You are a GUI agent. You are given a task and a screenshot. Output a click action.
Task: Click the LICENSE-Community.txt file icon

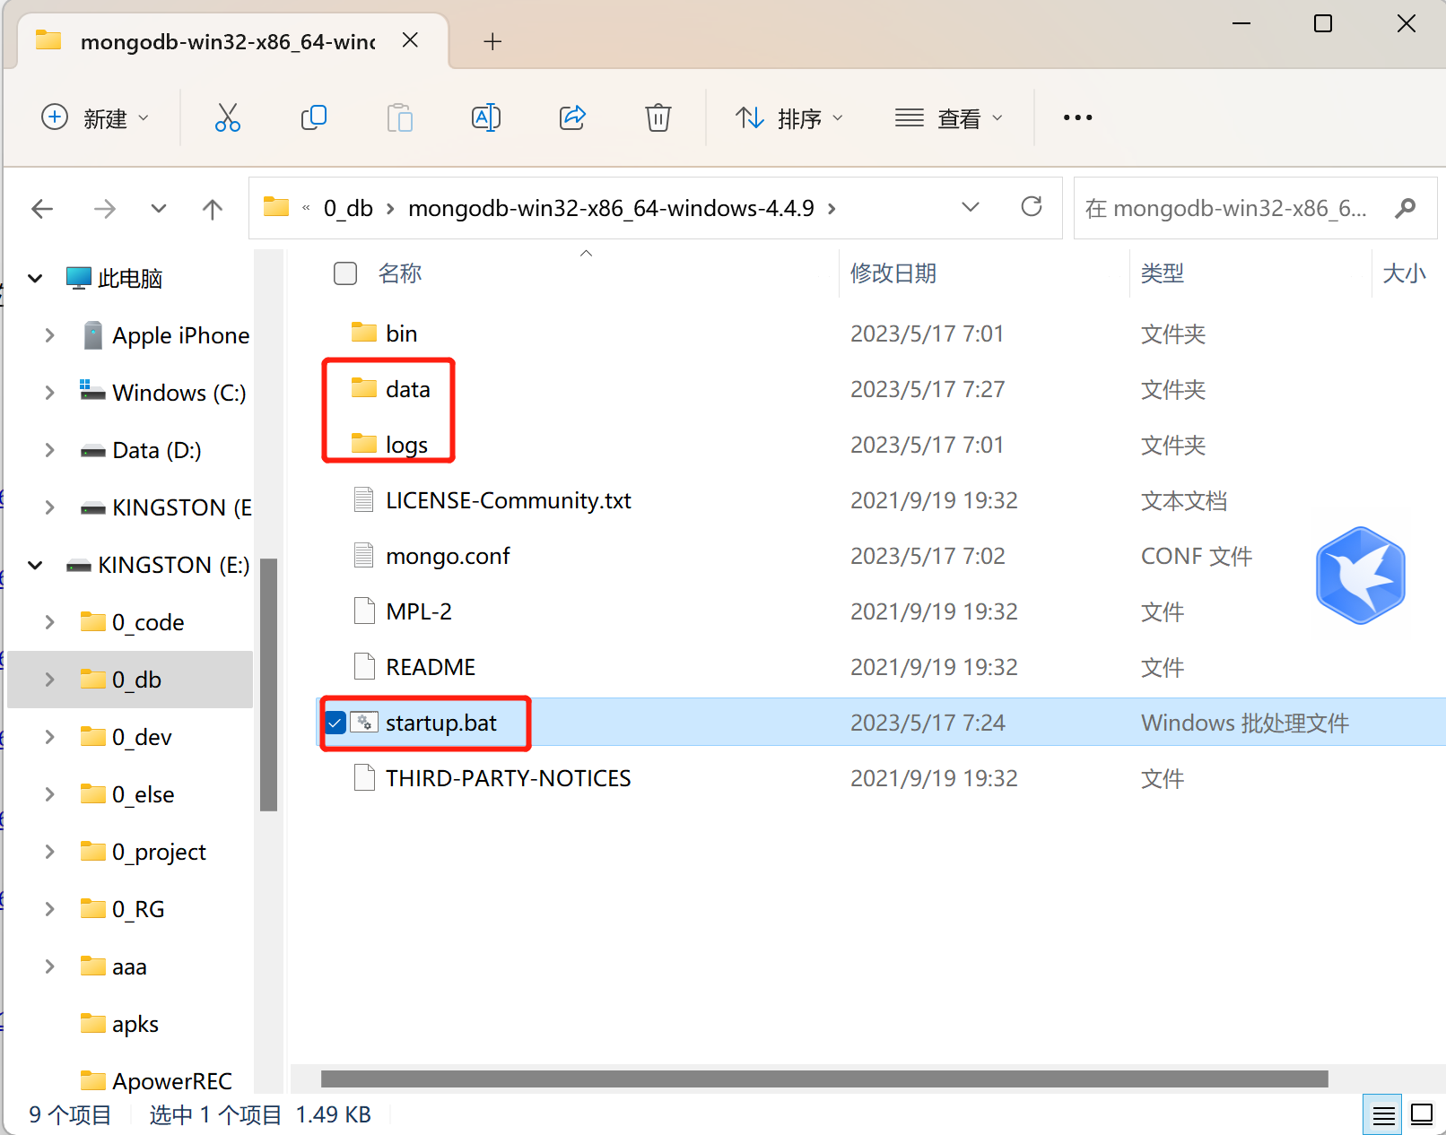[363, 499]
